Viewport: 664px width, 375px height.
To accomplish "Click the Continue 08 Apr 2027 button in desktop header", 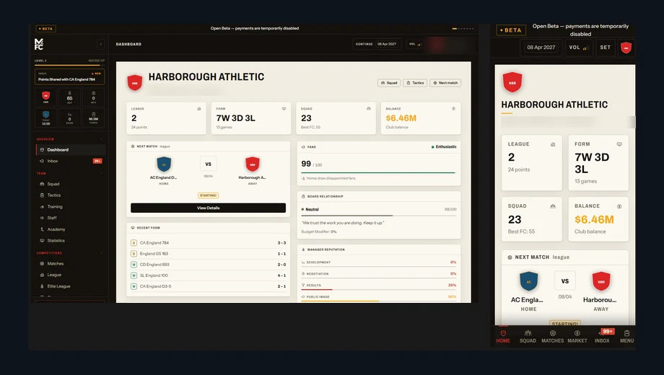I will [x=376, y=44].
